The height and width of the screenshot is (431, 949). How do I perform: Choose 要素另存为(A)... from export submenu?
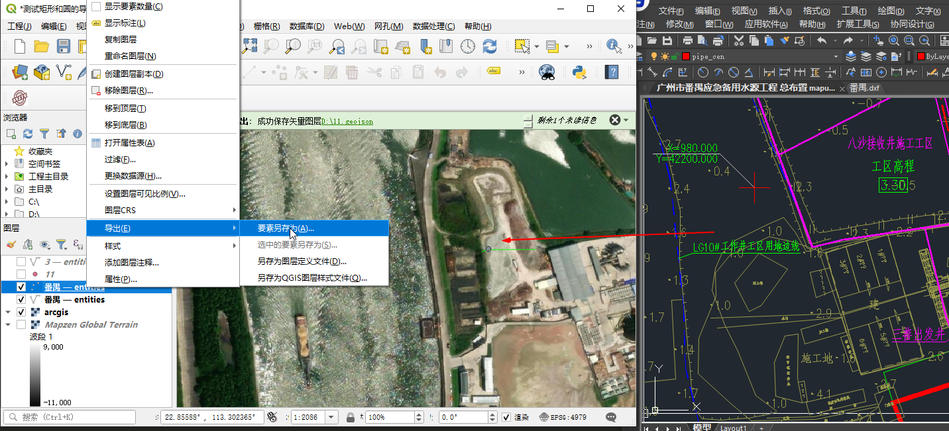tap(286, 228)
